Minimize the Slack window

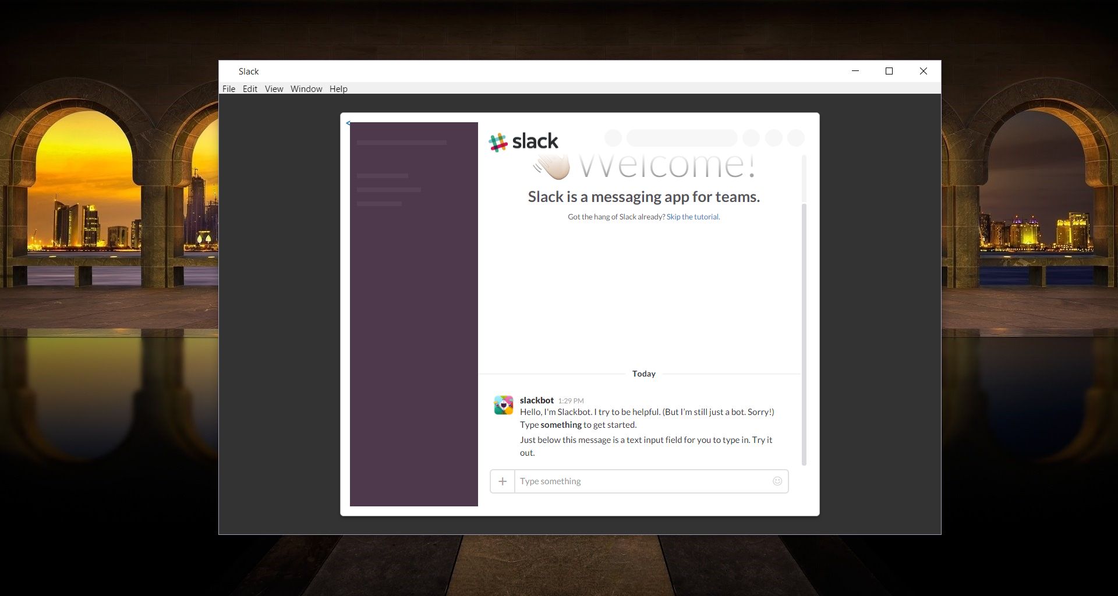click(x=855, y=71)
